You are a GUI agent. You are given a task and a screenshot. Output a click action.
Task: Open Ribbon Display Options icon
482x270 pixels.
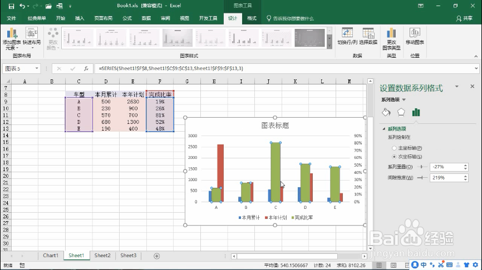coord(421,6)
